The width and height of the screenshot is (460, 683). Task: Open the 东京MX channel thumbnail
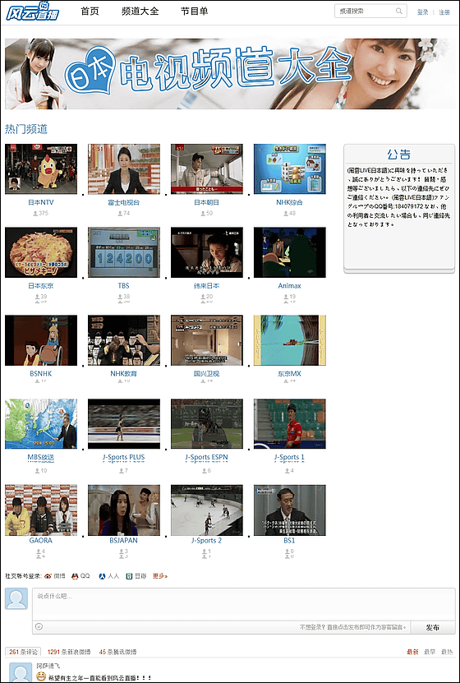[x=290, y=340]
